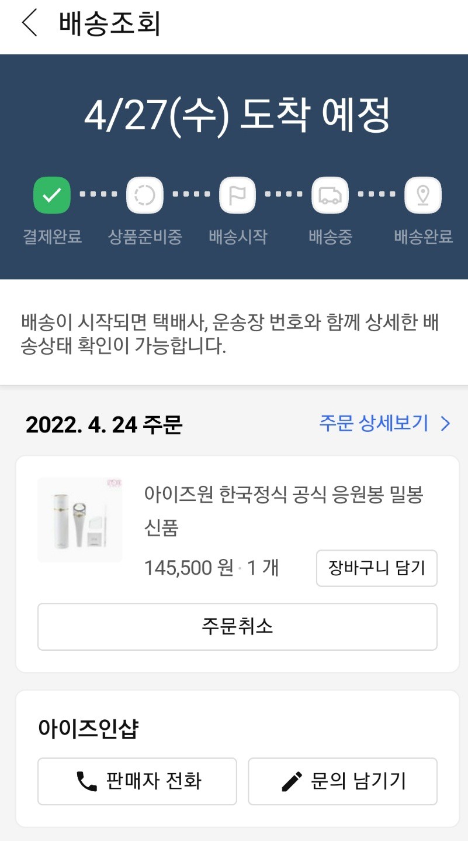Image resolution: width=468 pixels, height=841 pixels.
Task: Open the 주문 상세보기 link
Action: [x=374, y=423]
